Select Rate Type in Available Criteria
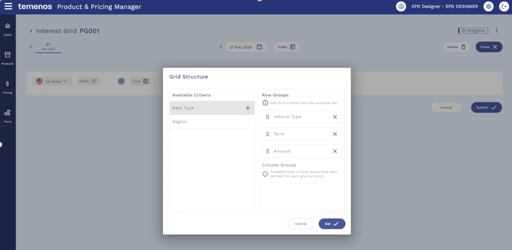 (212, 108)
